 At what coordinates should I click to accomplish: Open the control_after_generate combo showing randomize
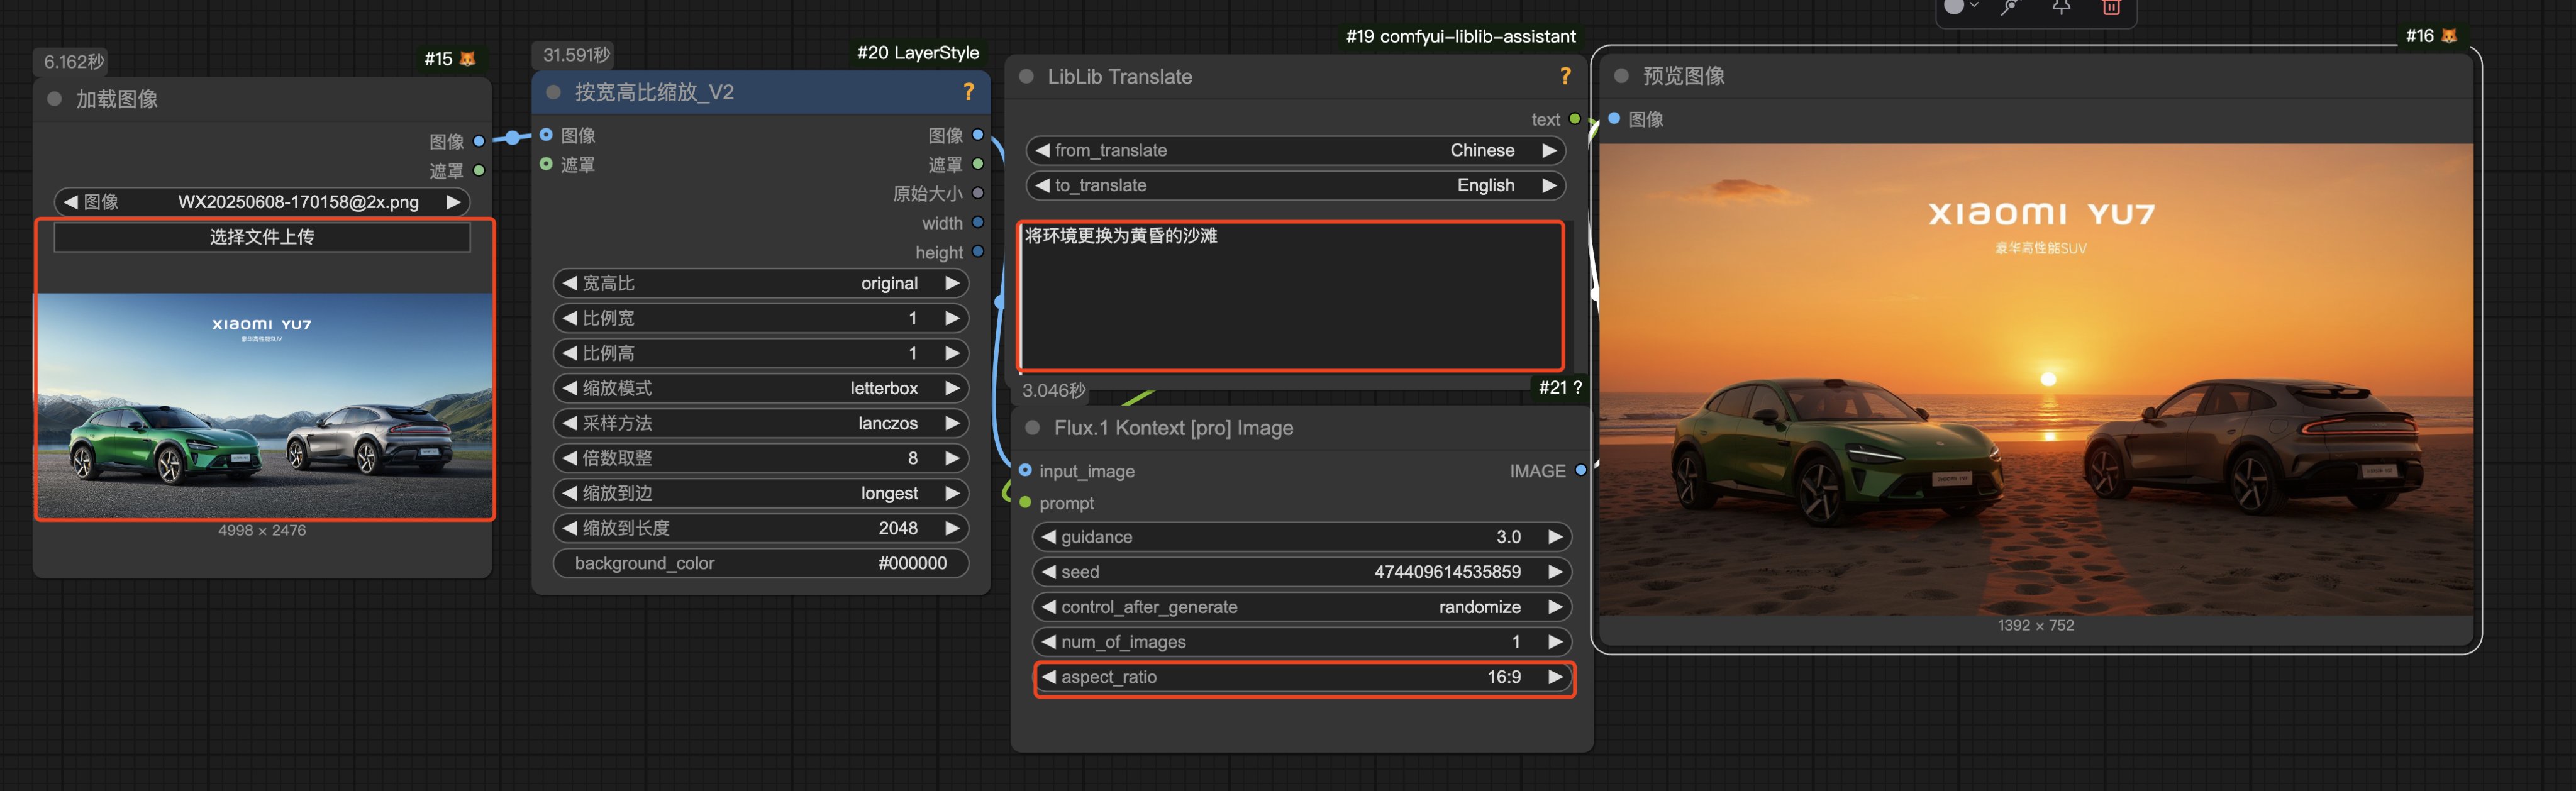[1302, 607]
